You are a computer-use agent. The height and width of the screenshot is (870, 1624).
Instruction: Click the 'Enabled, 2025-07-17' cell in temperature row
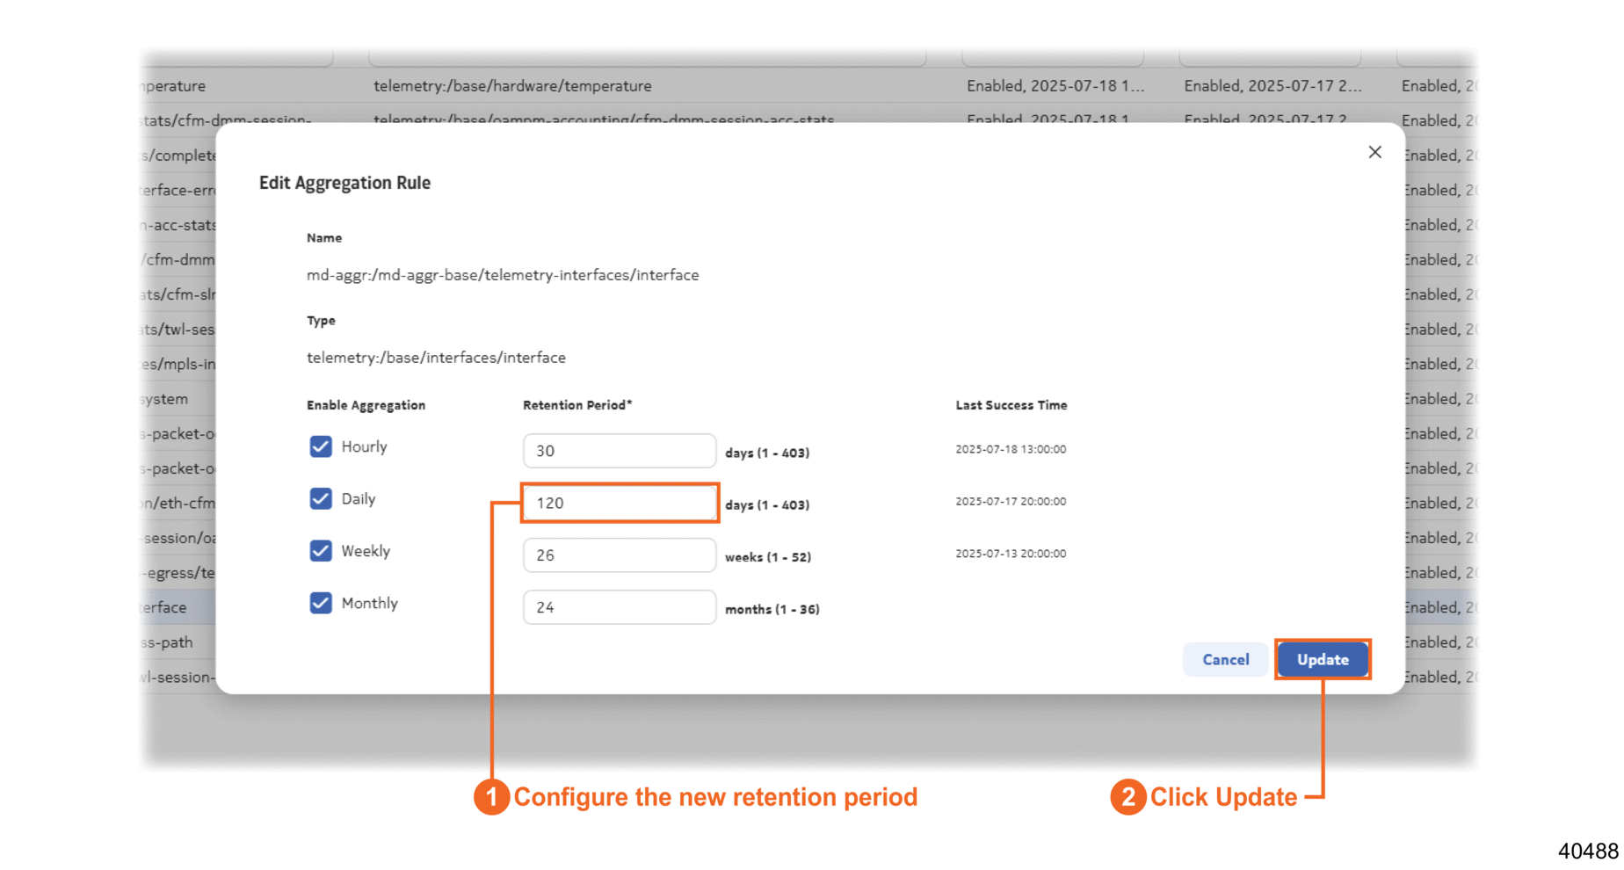pos(1272,86)
